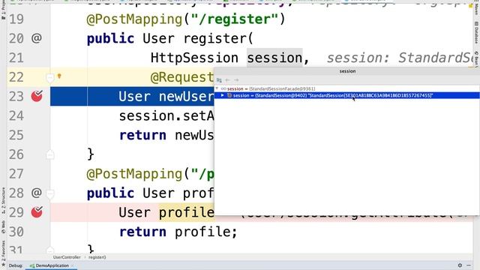Open the Database tool window
480x270 pixels.
[477, 32]
